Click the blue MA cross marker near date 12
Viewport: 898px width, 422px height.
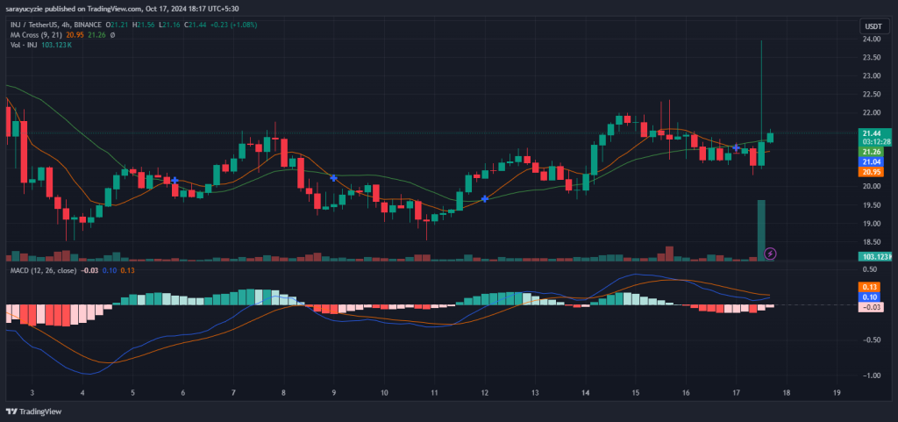[485, 199]
